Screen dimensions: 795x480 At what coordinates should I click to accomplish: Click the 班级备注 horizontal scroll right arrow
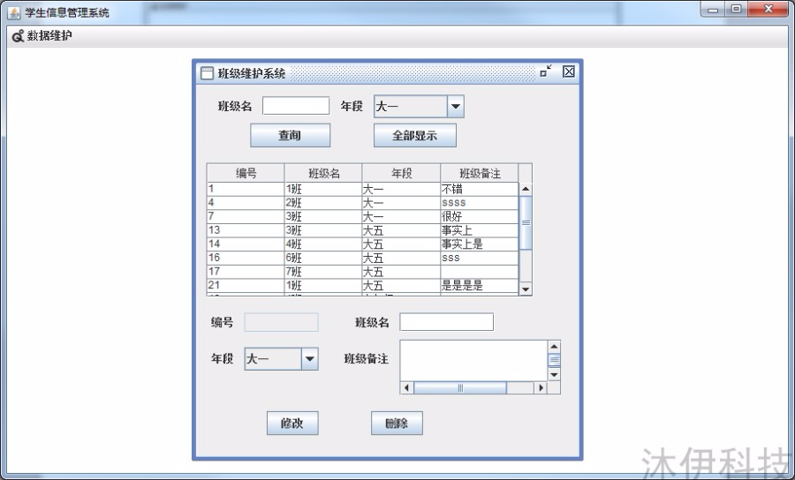click(541, 388)
